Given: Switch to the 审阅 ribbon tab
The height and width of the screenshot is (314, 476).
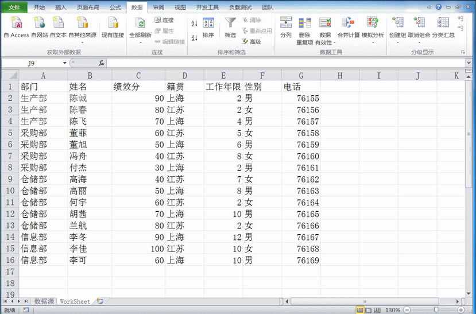Looking at the screenshot, I should tap(158, 7).
